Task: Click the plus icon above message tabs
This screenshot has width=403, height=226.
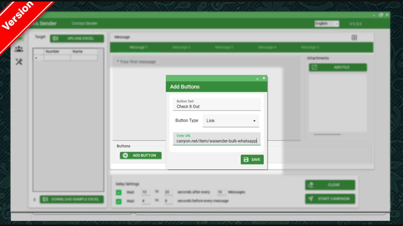Action: point(354,38)
